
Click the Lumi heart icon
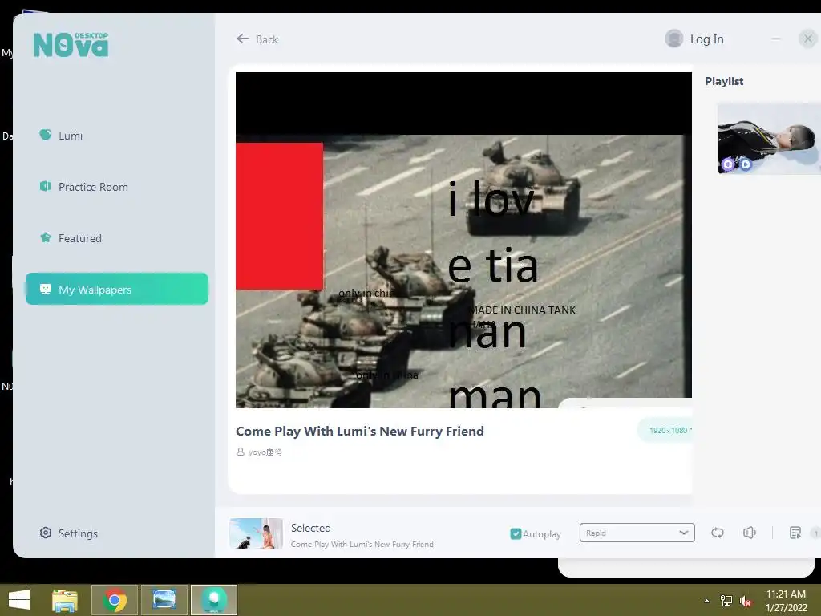[x=46, y=135]
